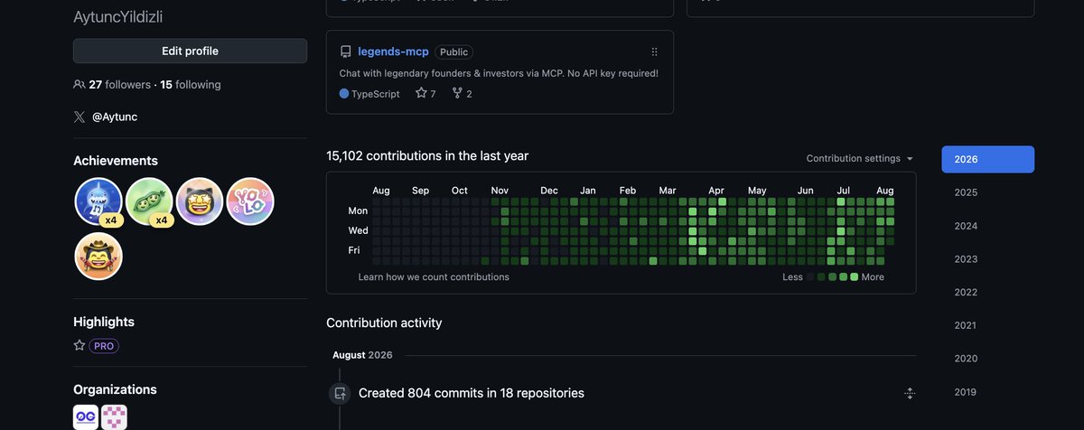Click the brightest More legend square
1084x430 pixels.
[854, 277]
